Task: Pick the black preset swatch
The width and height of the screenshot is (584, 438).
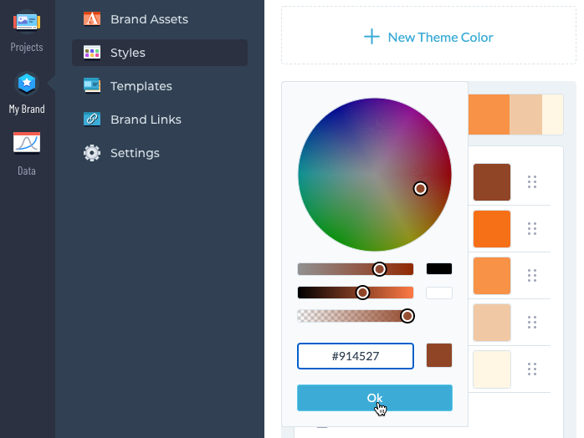Action: (x=439, y=268)
